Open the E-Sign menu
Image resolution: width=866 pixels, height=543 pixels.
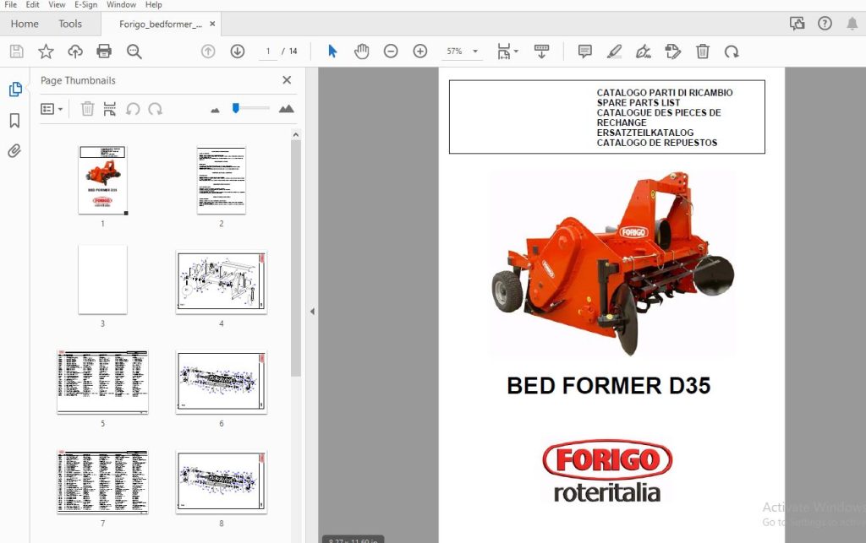point(86,4)
